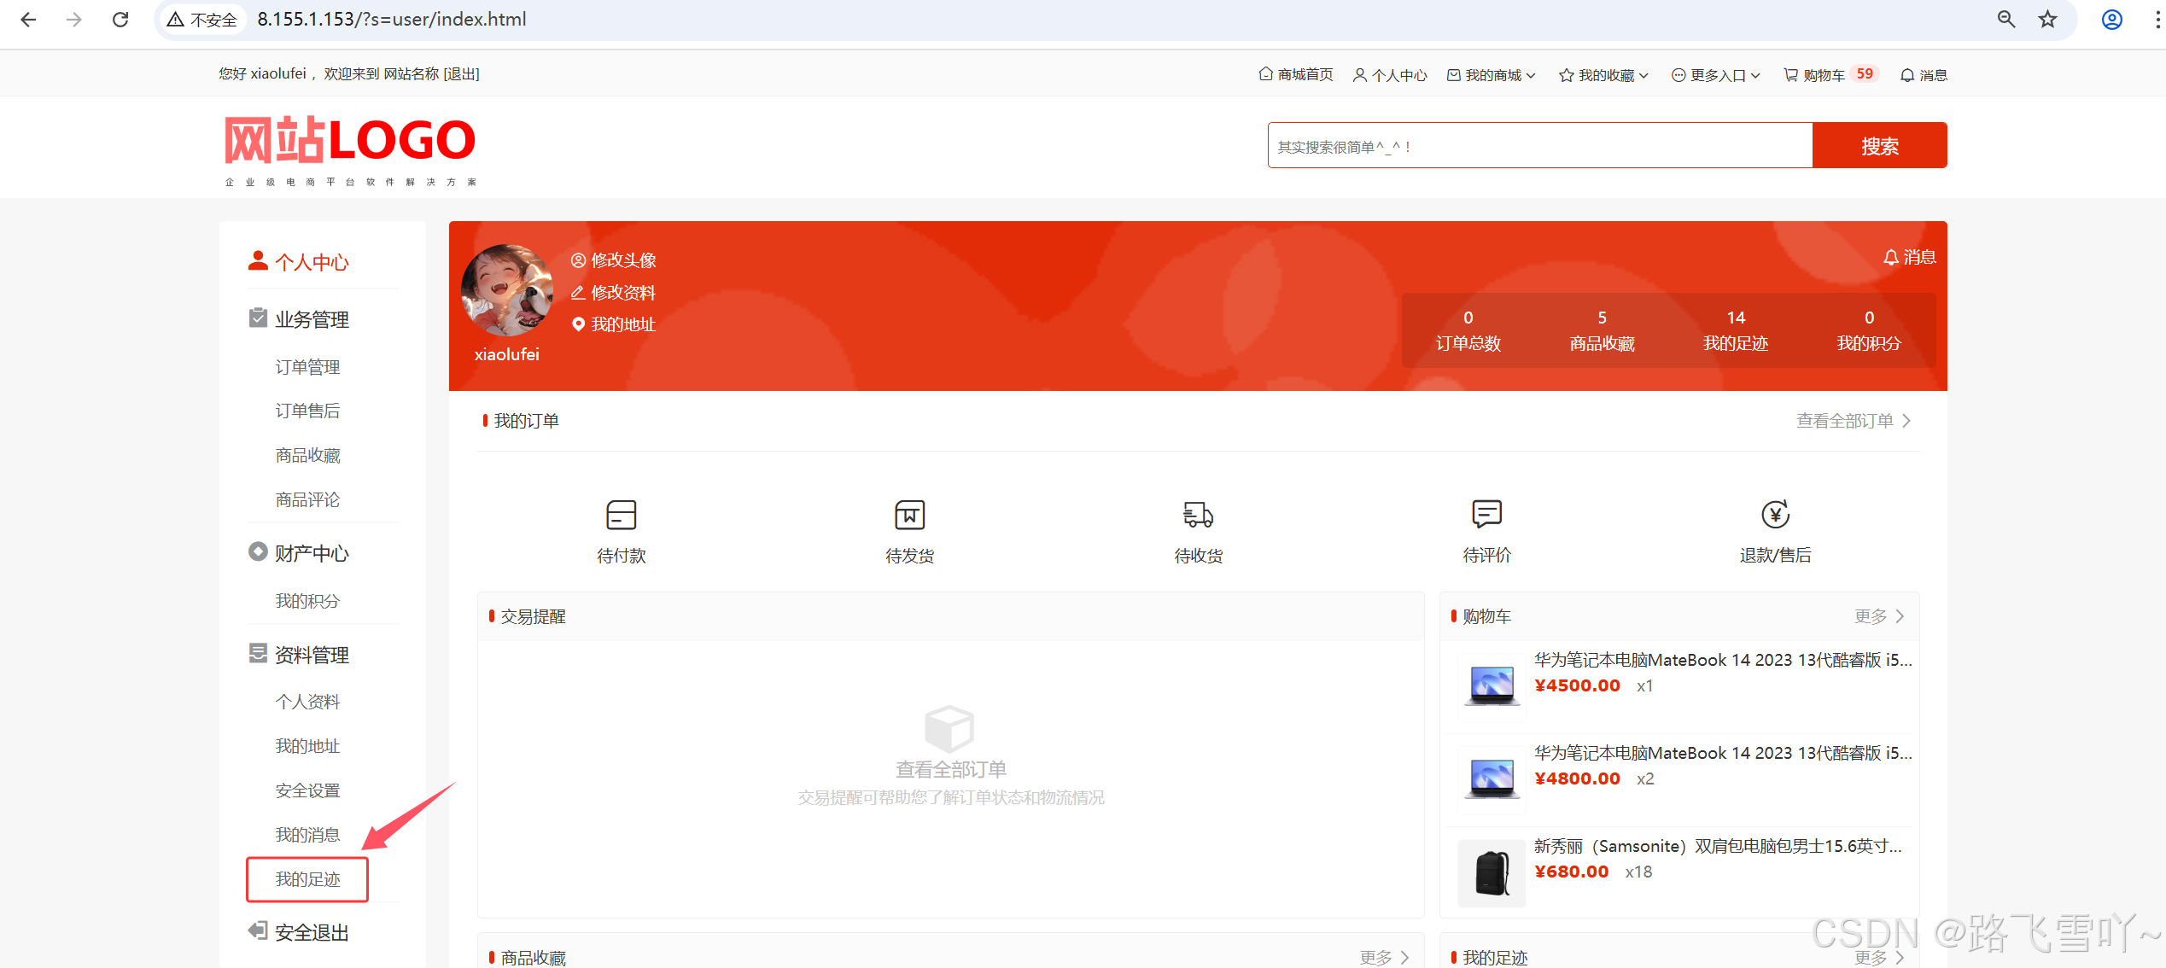Select the 待收货 delivery truck icon
The width and height of the screenshot is (2166, 968).
coord(1198,515)
